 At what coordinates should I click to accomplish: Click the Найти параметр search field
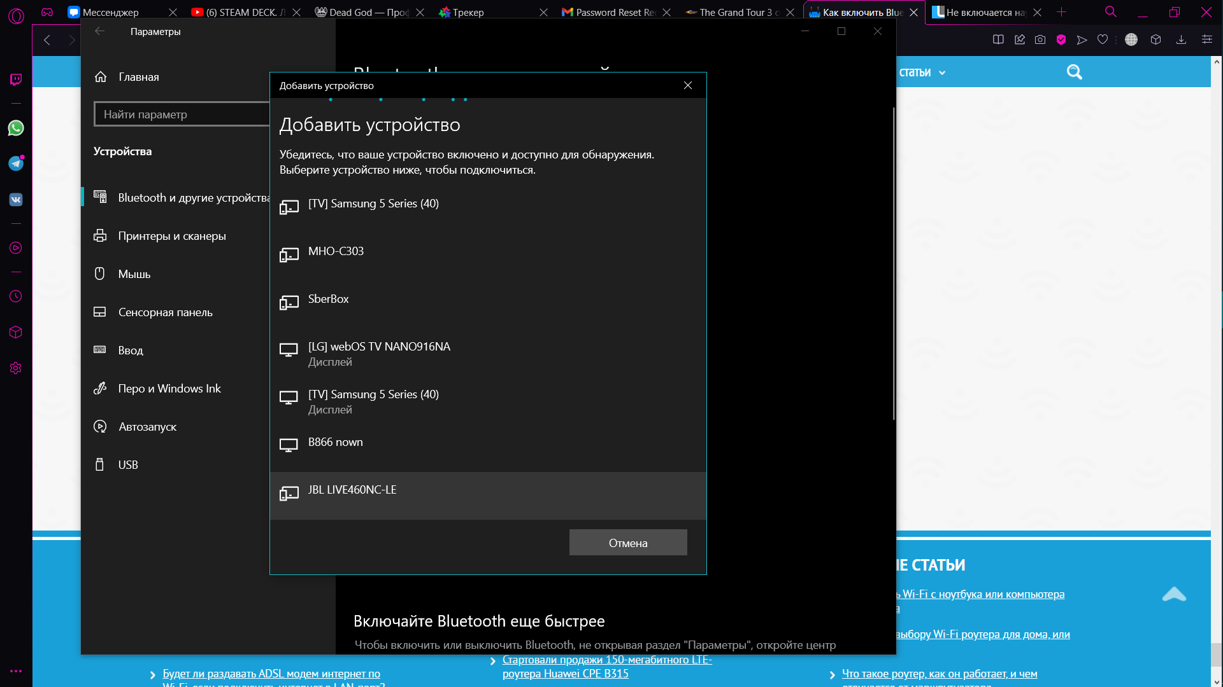pos(182,114)
